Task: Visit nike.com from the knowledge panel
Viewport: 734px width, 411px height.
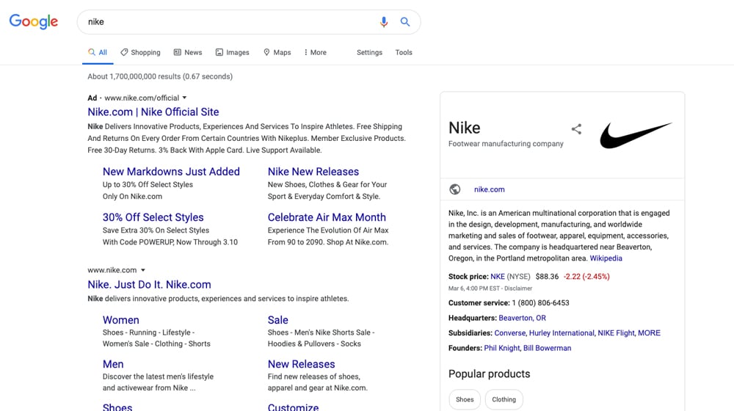Action: (489, 189)
